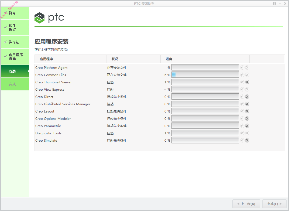Cancel Creo Direct installation with X icon
Viewport: 289px width, 211px height.
(x=247, y=97)
